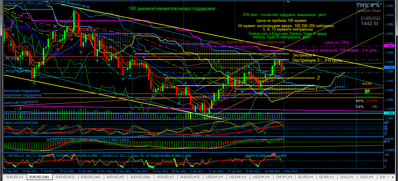This screenshot has width=398, height=181.
Task: Select the 'Экстремум 3 - 1 я цель' label
Action: pyautogui.click(x=317, y=61)
